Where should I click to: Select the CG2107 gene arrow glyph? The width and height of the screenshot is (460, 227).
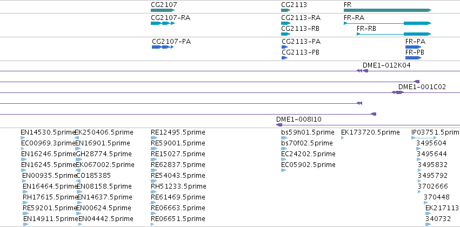[163, 10]
